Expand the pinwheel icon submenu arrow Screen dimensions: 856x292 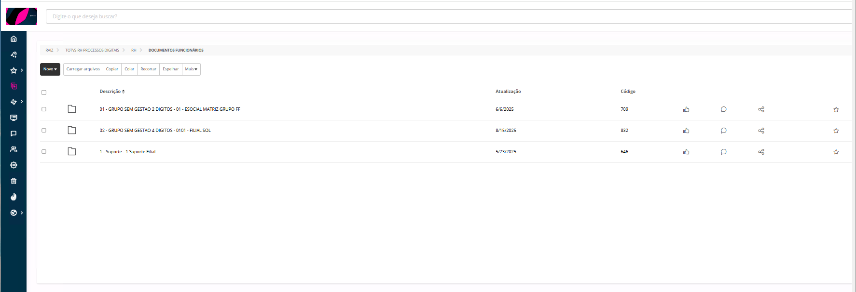pos(22,102)
